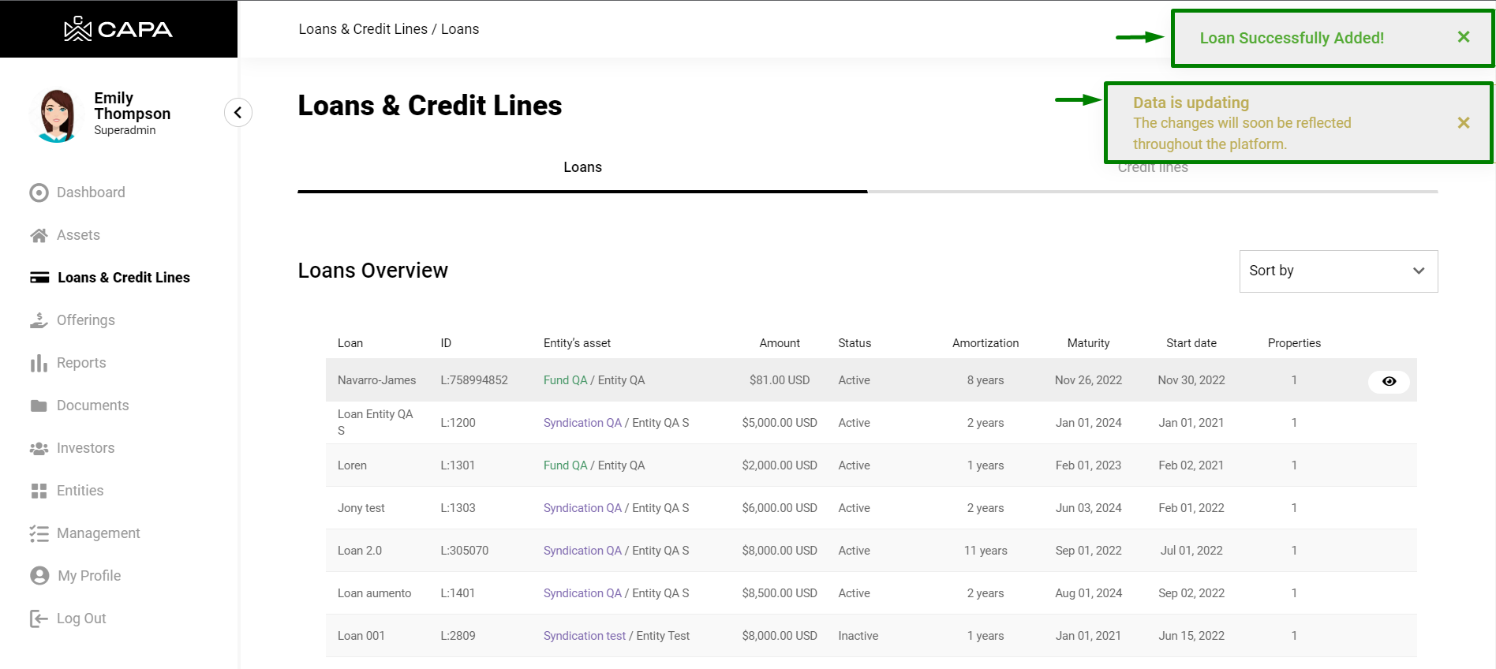Open Dashboard from the sidebar menu

pos(91,192)
